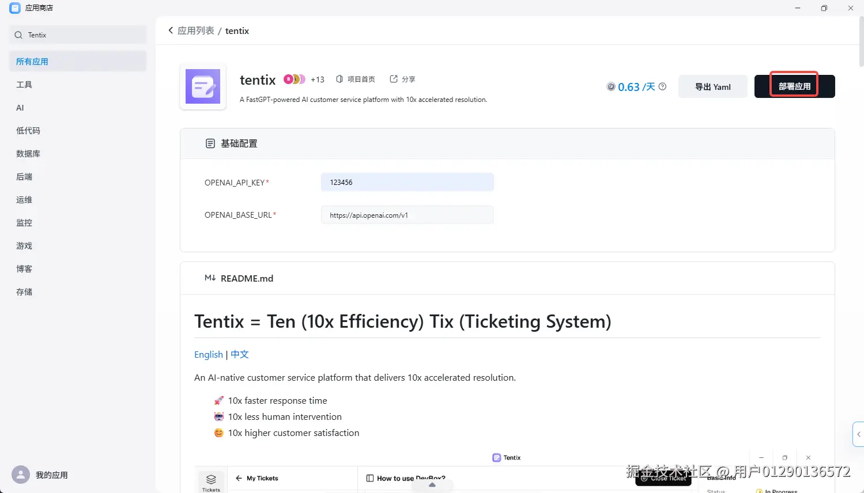Click the OPENAI_BASE_URL input field

pos(408,215)
